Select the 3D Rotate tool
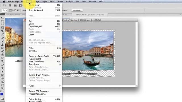 tap(3, 78)
